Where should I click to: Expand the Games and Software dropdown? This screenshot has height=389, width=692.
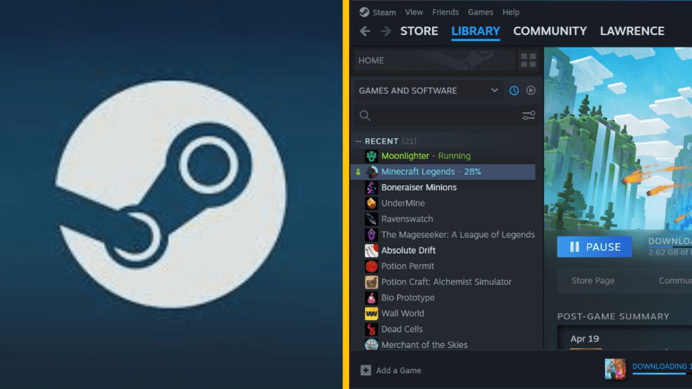pos(494,90)
